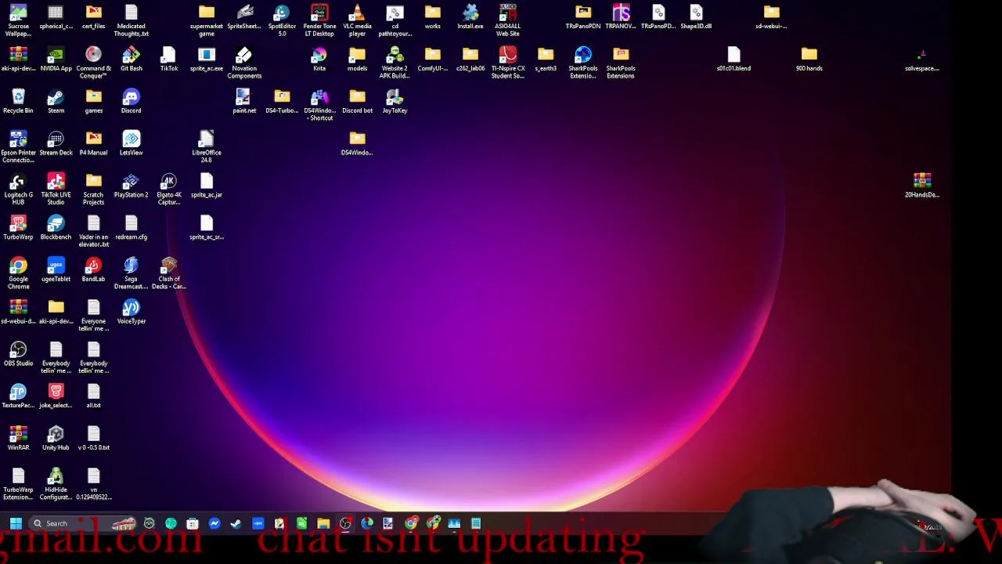The image size is (1002, 564).
Task: Launch Google Chrome from the desktop
Action: 18,274
